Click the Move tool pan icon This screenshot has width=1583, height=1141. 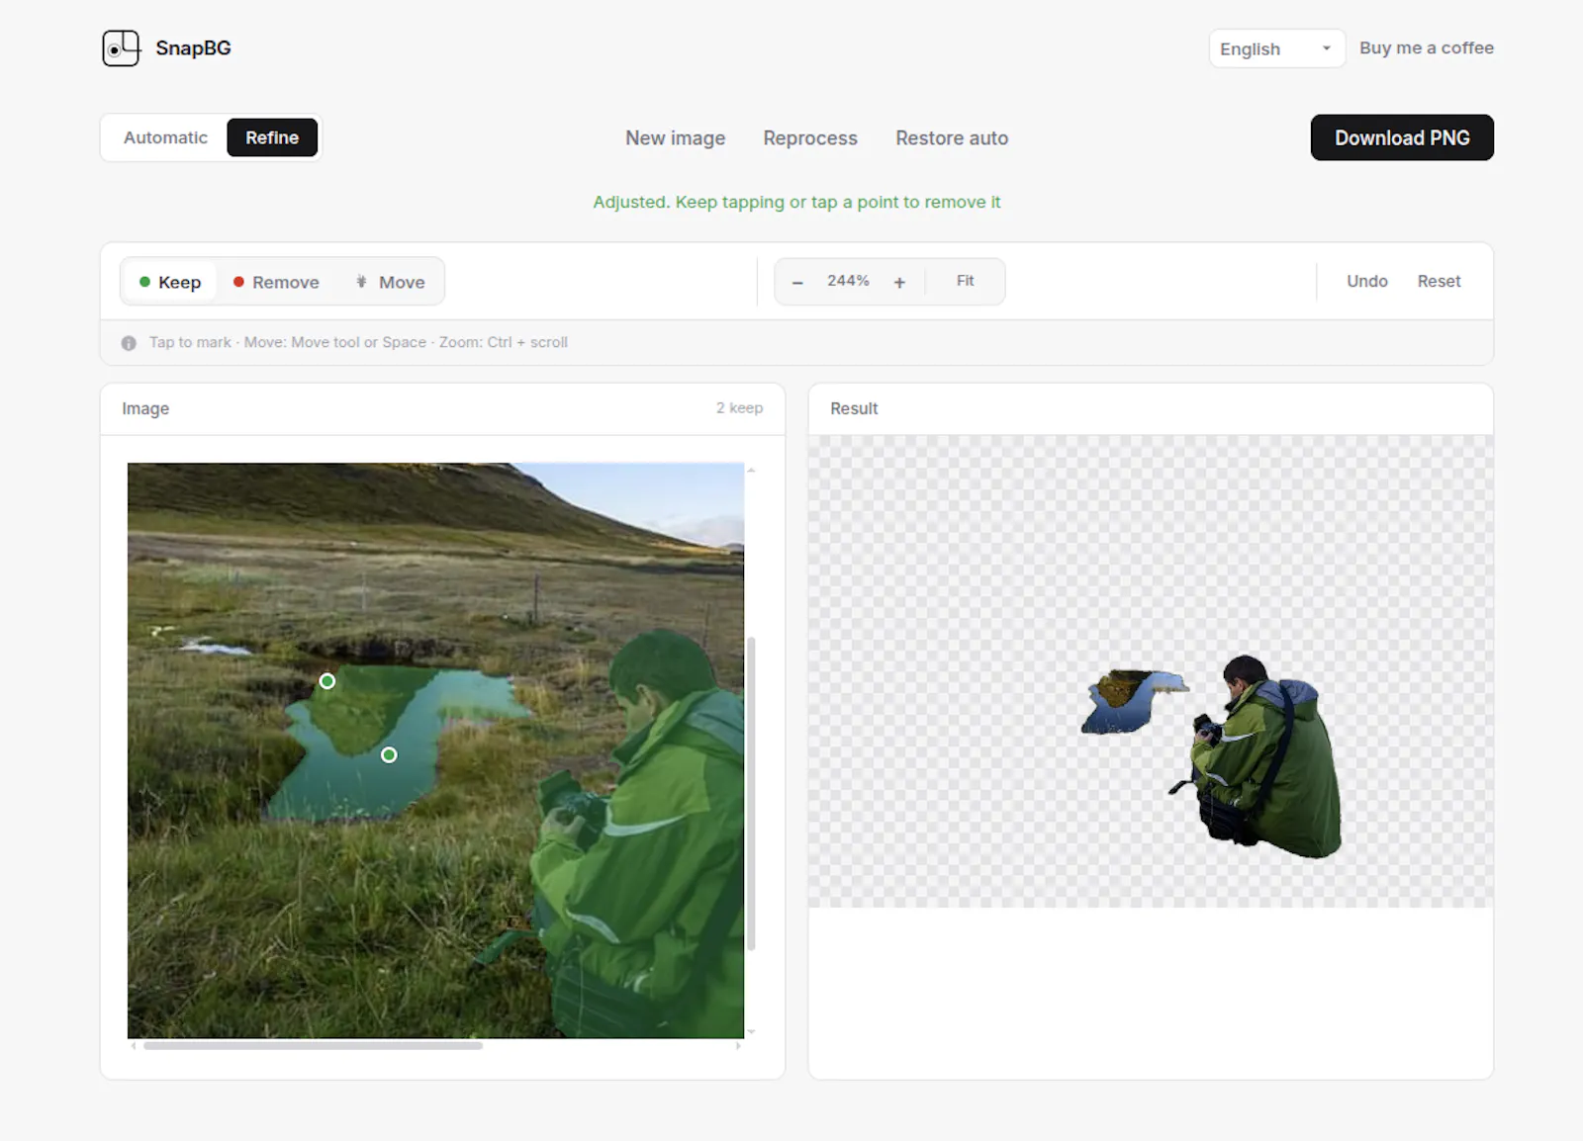coord(361,282)
